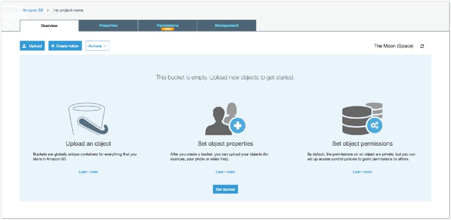Image resolution: width=451 pixels, height=220 pixels.
Task: Click The Moon (Space) region label
Action: click(393, 46)
